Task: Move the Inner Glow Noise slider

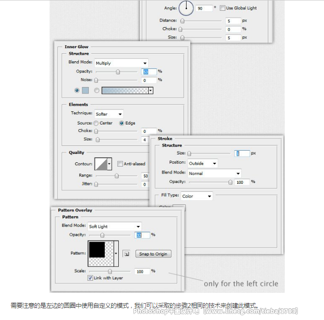Action: (x=96, y=80)
